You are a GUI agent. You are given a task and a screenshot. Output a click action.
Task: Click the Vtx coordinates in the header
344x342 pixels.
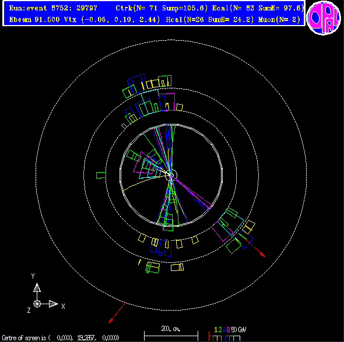coord(112,20)
